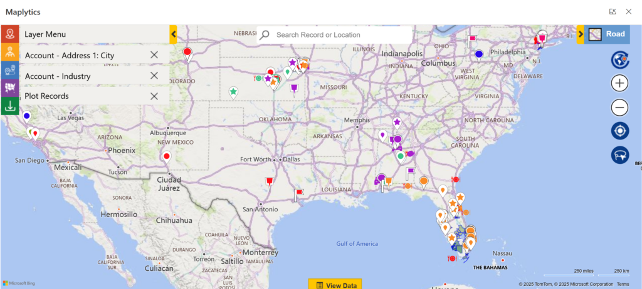This screenshot has height=289, width=642.
Task: Click the blue pin in Pennsylvania
Action: click(478, 55)
